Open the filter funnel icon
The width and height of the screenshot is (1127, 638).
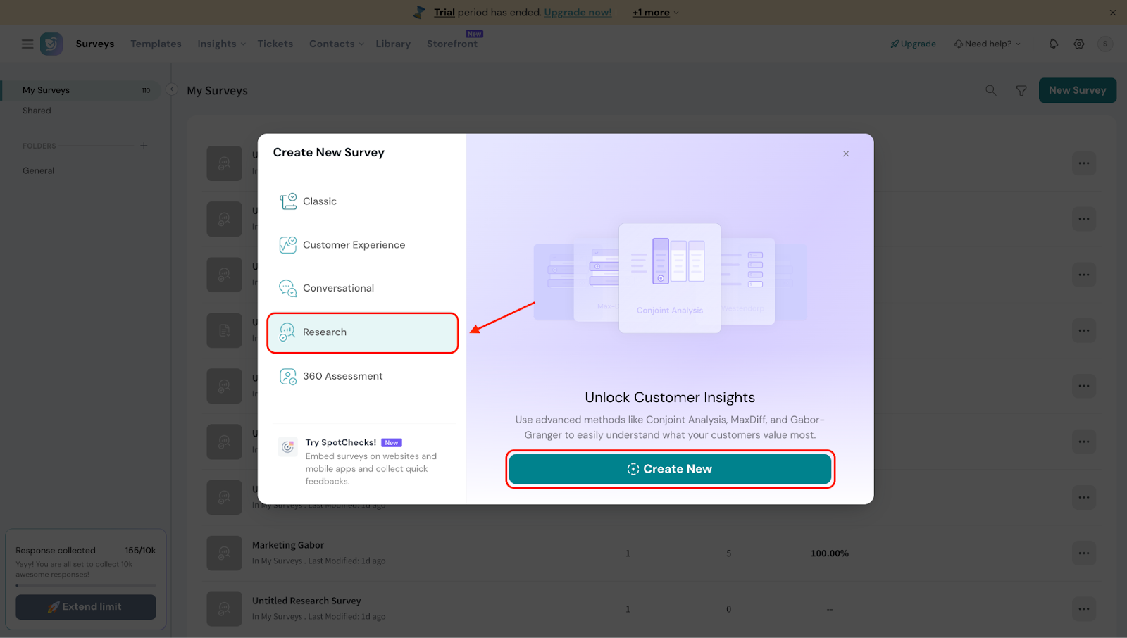pos(1021,90)
